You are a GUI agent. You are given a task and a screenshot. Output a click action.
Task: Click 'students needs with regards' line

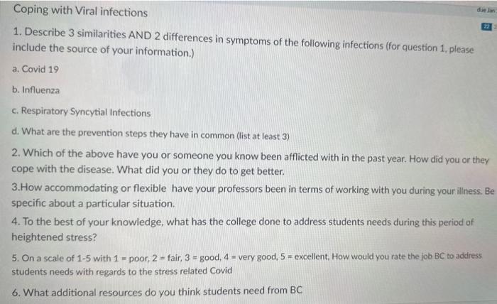tap(121, 271)
